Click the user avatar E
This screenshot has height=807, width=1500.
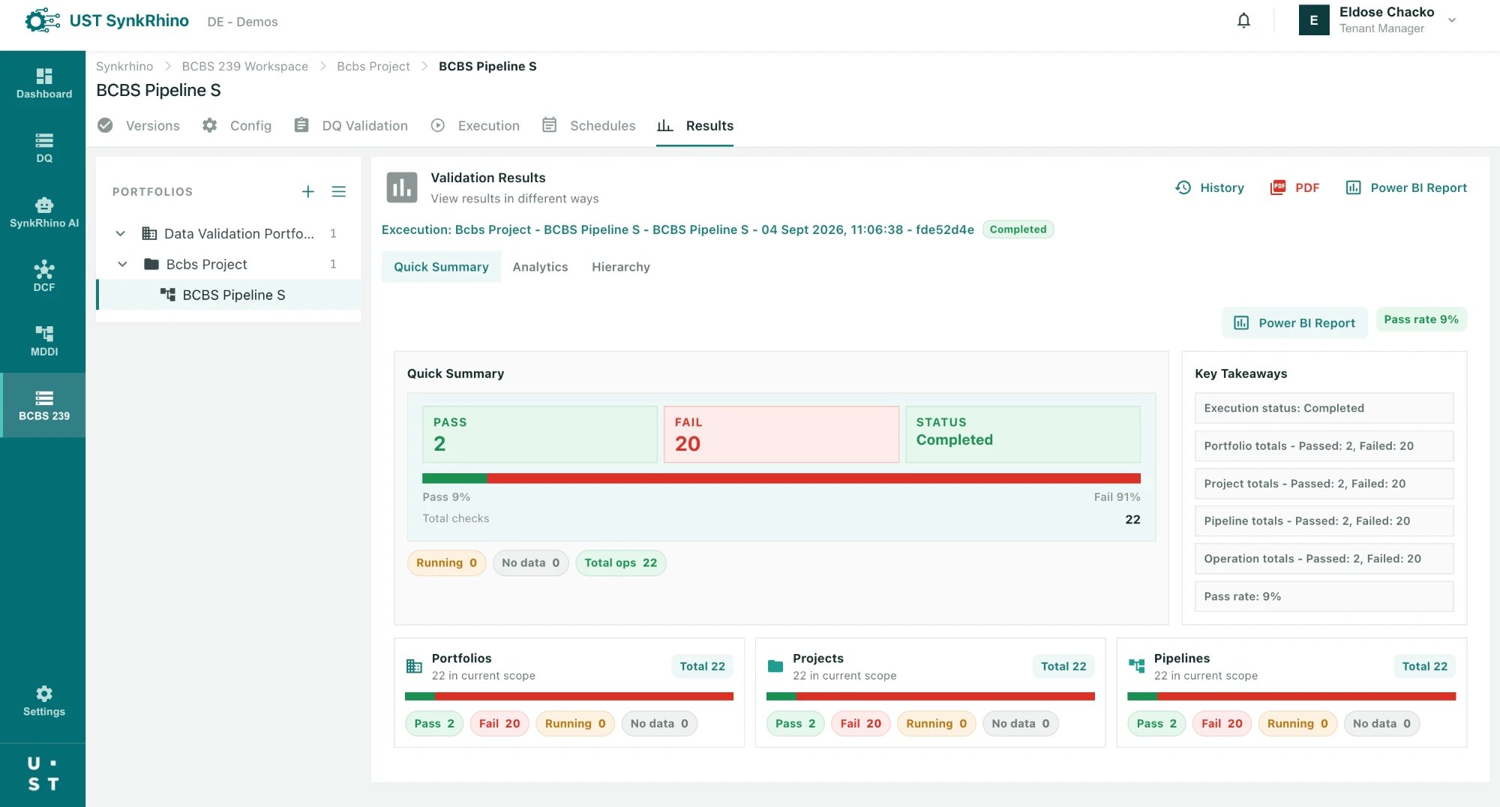(x=1314, y=20)
